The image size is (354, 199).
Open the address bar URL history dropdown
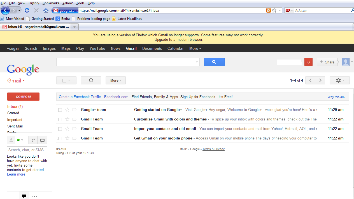click(280, 10)
